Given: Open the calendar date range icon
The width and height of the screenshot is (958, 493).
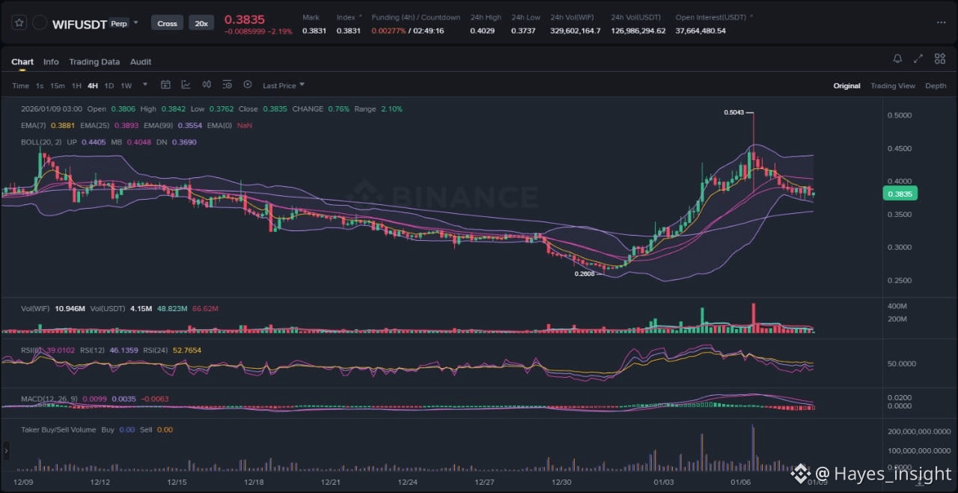Looking at the screenshot, I should click(165, 85).
